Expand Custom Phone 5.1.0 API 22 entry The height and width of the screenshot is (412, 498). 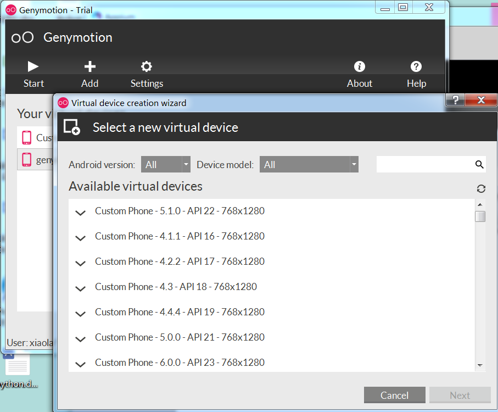80,213
